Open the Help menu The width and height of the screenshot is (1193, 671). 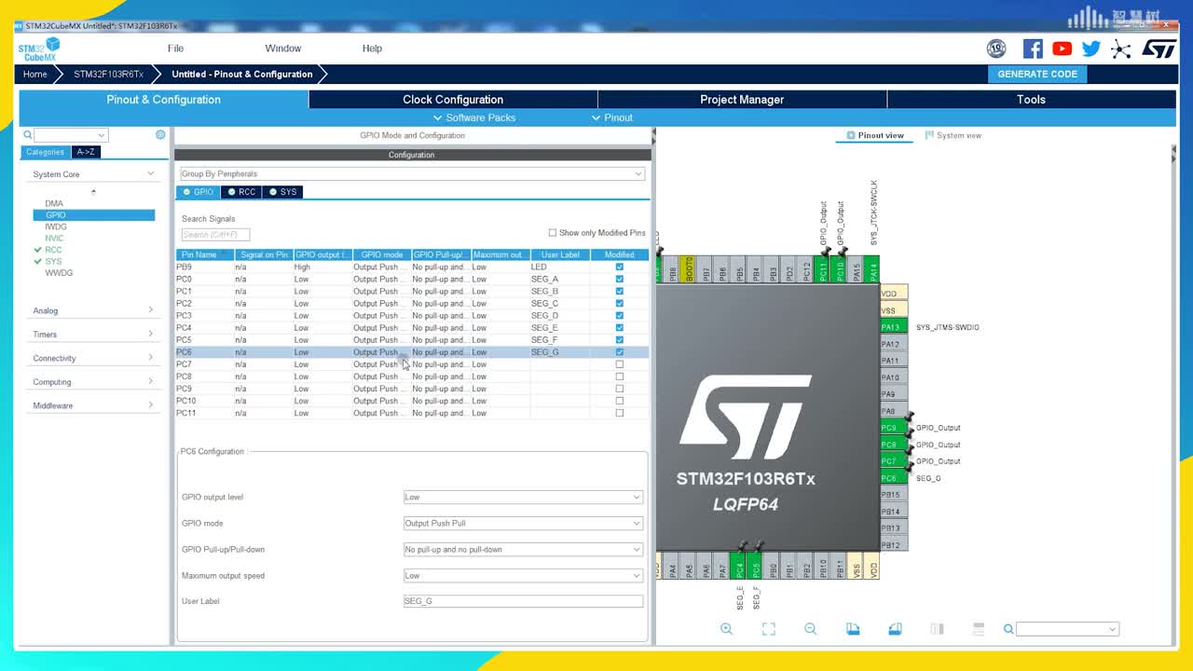[372, 48]
